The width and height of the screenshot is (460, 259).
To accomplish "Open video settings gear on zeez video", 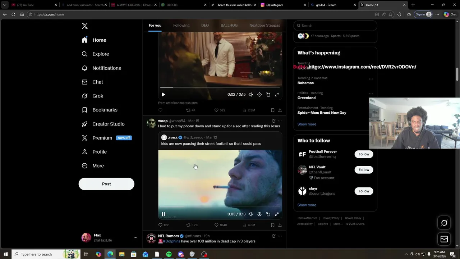I will click(259, 214).
